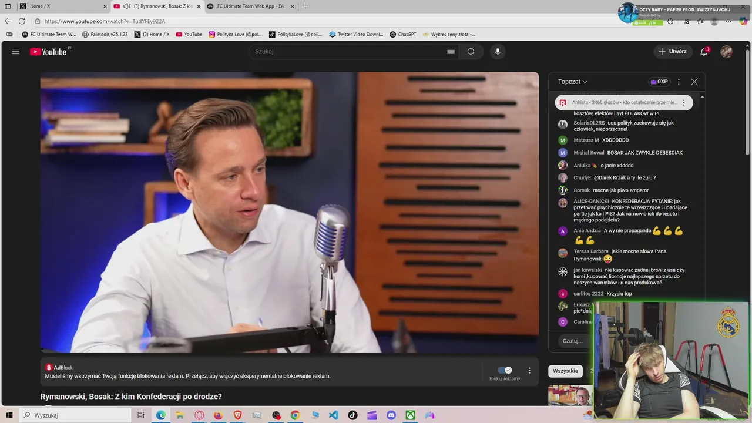752x423 pixels.
Task: Navigate back in the browser
Action: [x=8, y=21]
